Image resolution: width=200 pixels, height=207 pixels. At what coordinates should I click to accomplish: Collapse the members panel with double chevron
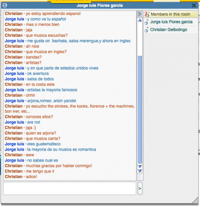pos(139,14)
